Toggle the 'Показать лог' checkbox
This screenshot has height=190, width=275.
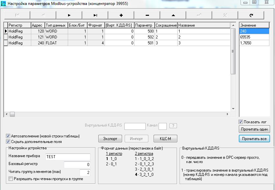click(241, 122)
